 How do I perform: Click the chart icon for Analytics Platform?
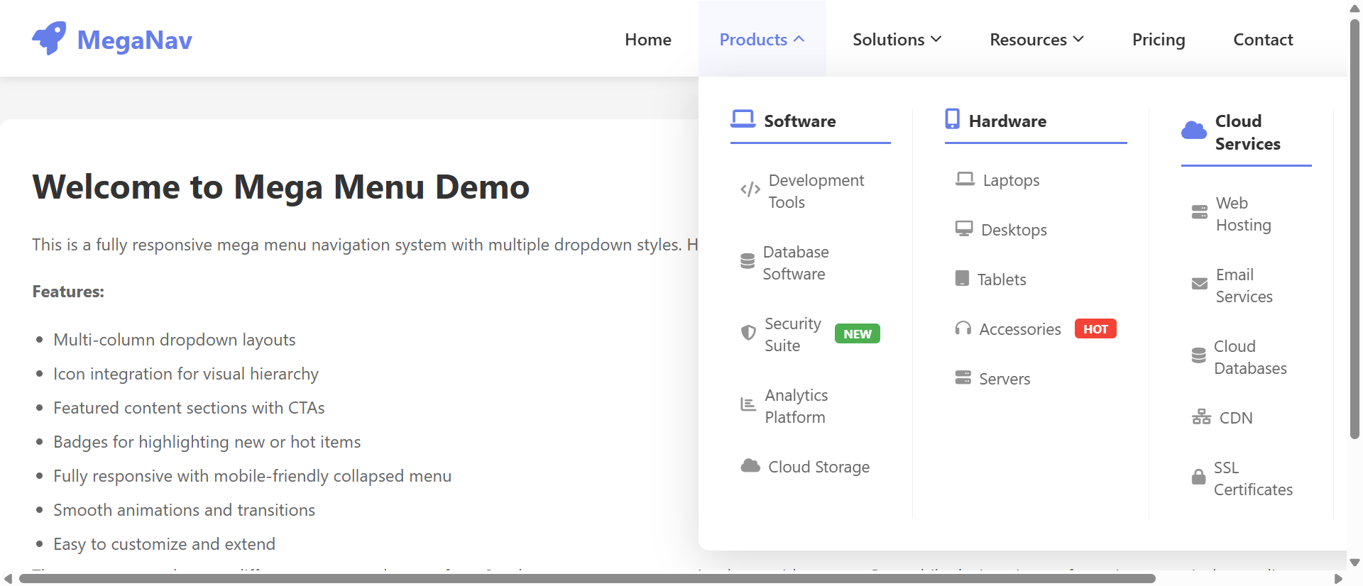(x=748, y=404)
